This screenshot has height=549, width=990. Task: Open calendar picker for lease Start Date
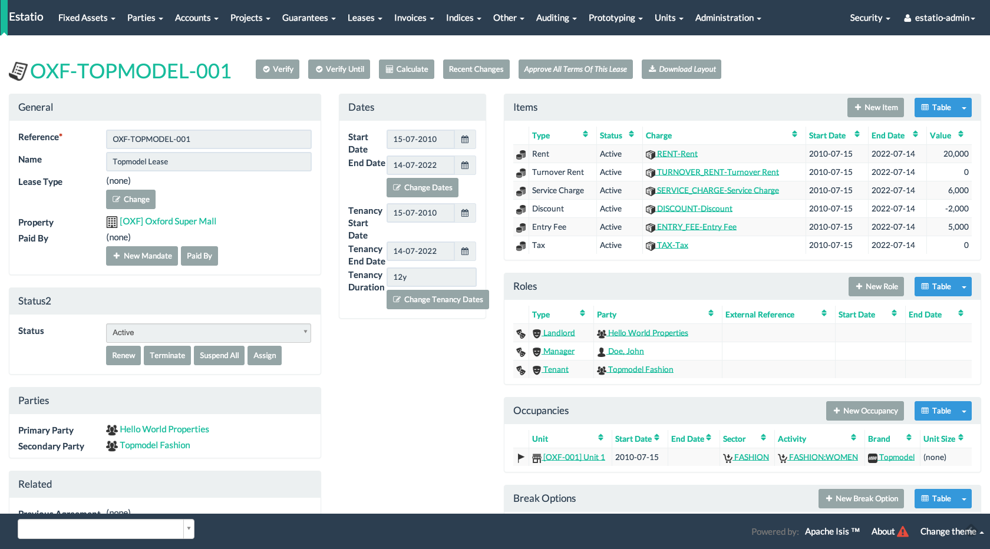coord(464,140)
